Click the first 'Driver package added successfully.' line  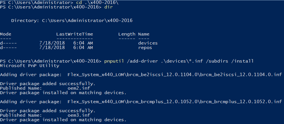click(48, 84)
